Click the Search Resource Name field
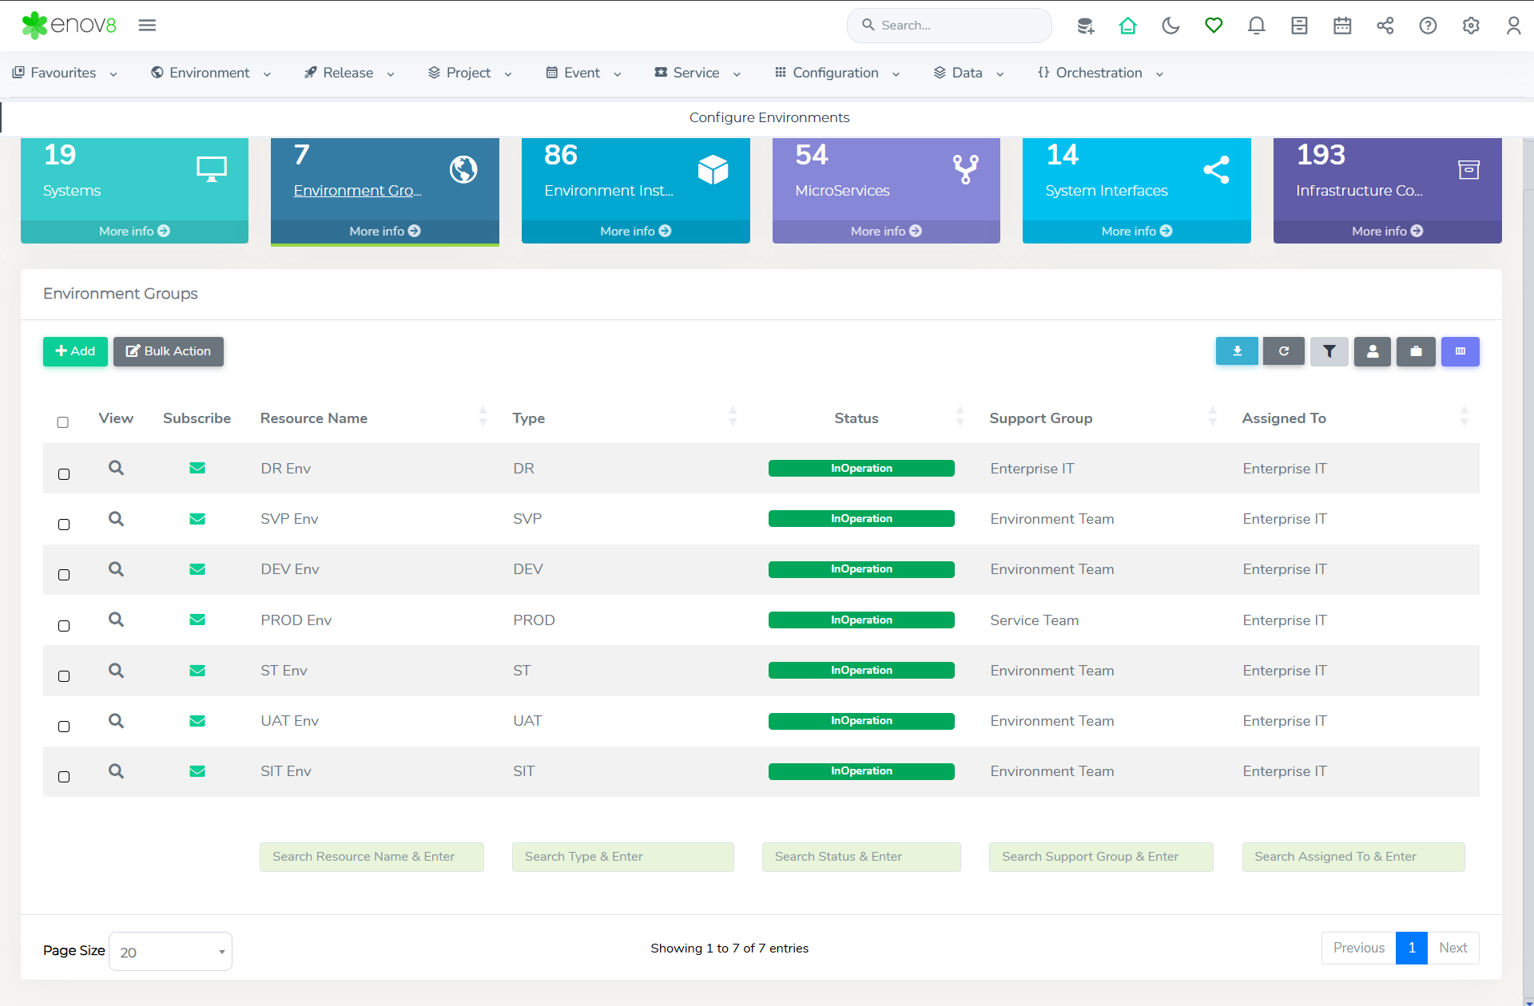The height and width of the screenshot is (1006, 1534). point(372,857)
